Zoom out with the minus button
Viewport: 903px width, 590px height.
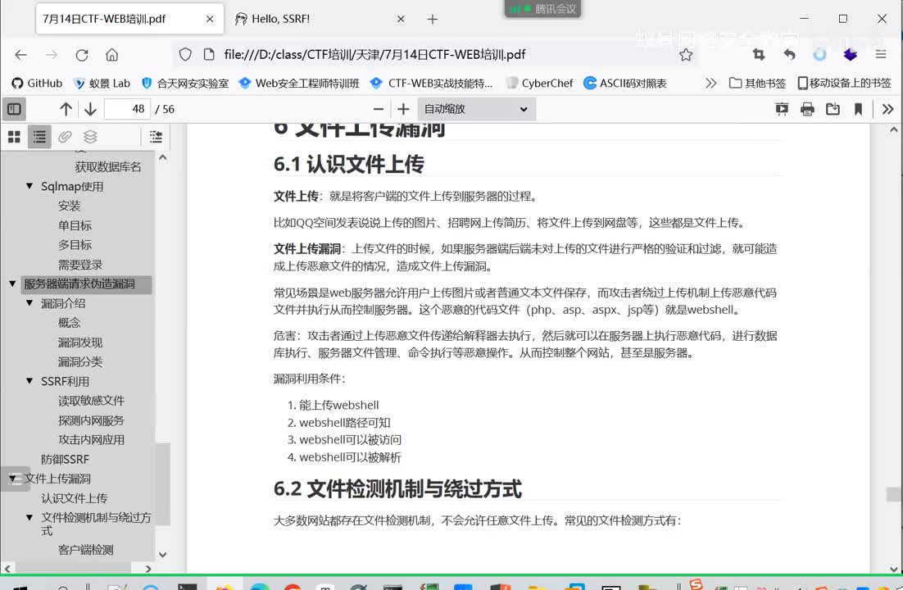(x=379, y=109)
